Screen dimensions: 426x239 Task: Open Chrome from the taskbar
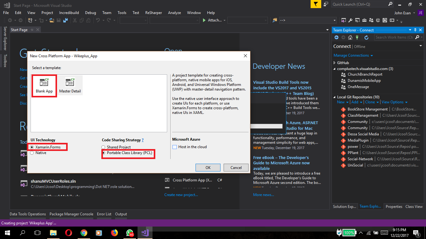click(84, 232)
